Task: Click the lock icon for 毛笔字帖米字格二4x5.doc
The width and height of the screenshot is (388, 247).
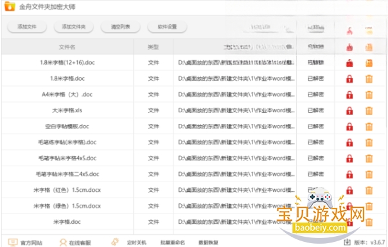Action: point(349,175)
